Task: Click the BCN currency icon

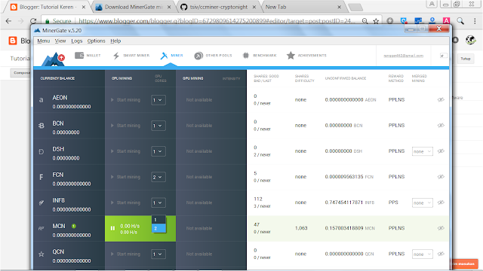Action: (x=42, y=126)
